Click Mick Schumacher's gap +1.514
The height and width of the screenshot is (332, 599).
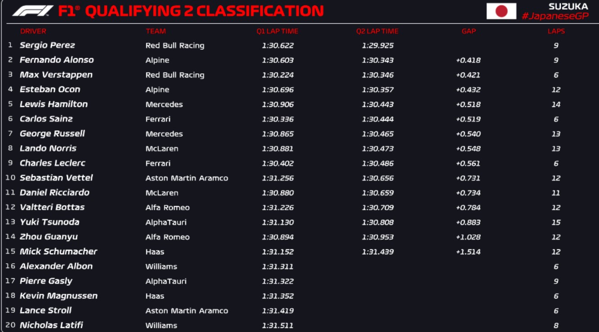(468, 252)
